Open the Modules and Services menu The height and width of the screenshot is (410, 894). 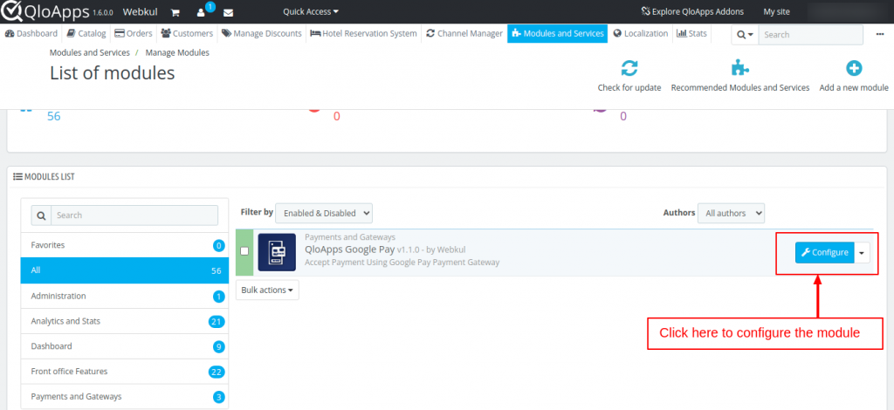[558, 34]
